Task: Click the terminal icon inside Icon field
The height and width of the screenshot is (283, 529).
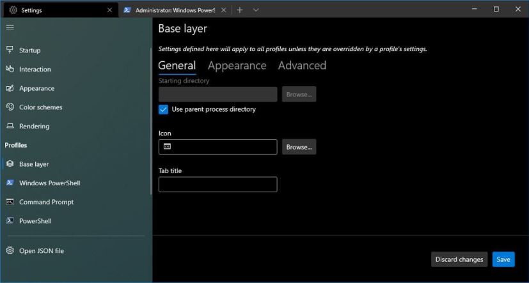Action: pyautogui.click(x=167, y=146)
